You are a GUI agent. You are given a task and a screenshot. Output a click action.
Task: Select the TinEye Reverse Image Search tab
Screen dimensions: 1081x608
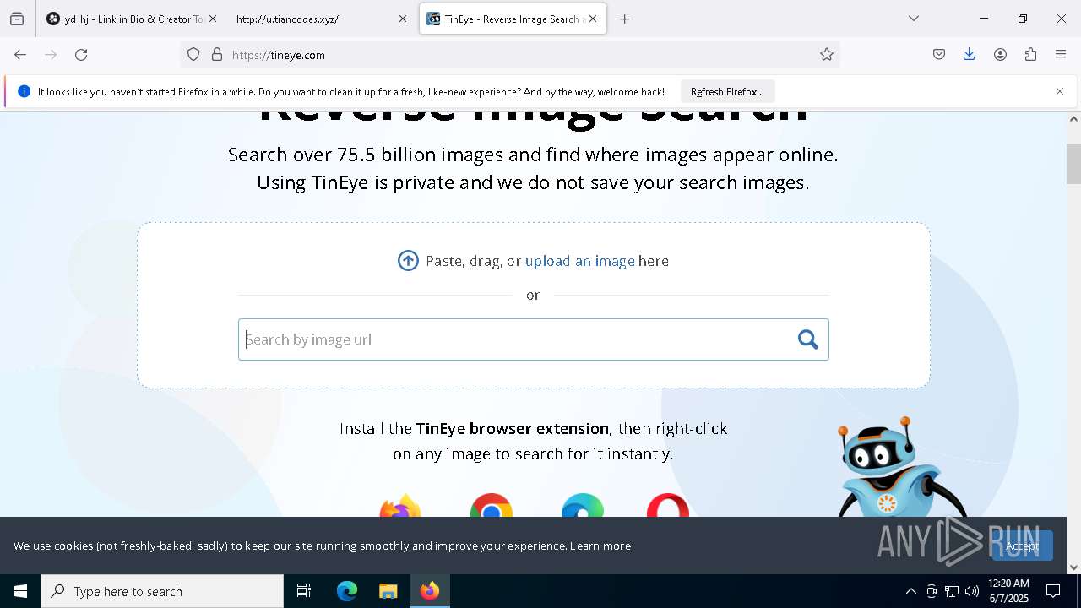[513, 19]
